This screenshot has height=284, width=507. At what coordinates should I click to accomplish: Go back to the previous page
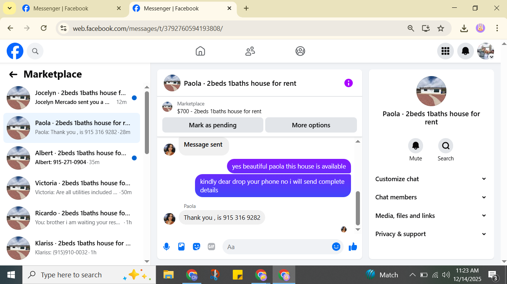(10, 28)
